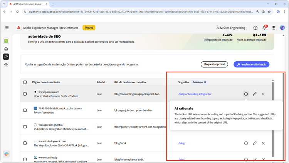Open the Slack icon in sidebar
The image size is (289, 163).
point(7,154)
